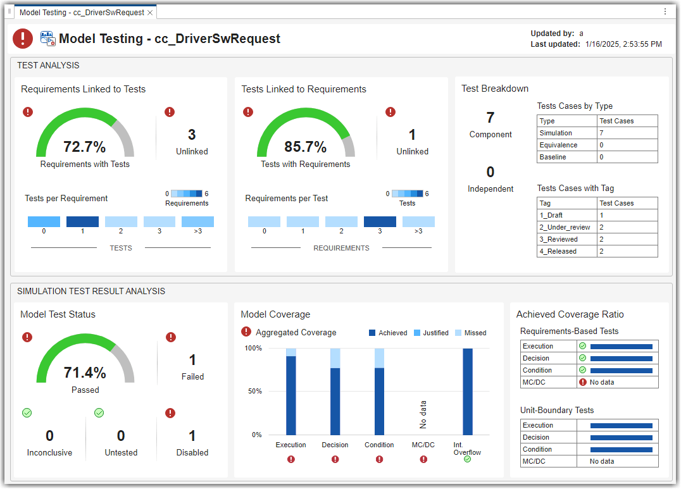The height and width of the screenshot is (489, 681).
Task: Click green check icon under Int. Overflow bar
Action: [467, 459]
